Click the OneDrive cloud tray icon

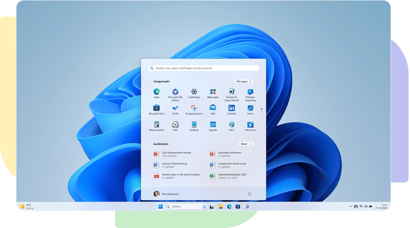[x=356, y=207]
